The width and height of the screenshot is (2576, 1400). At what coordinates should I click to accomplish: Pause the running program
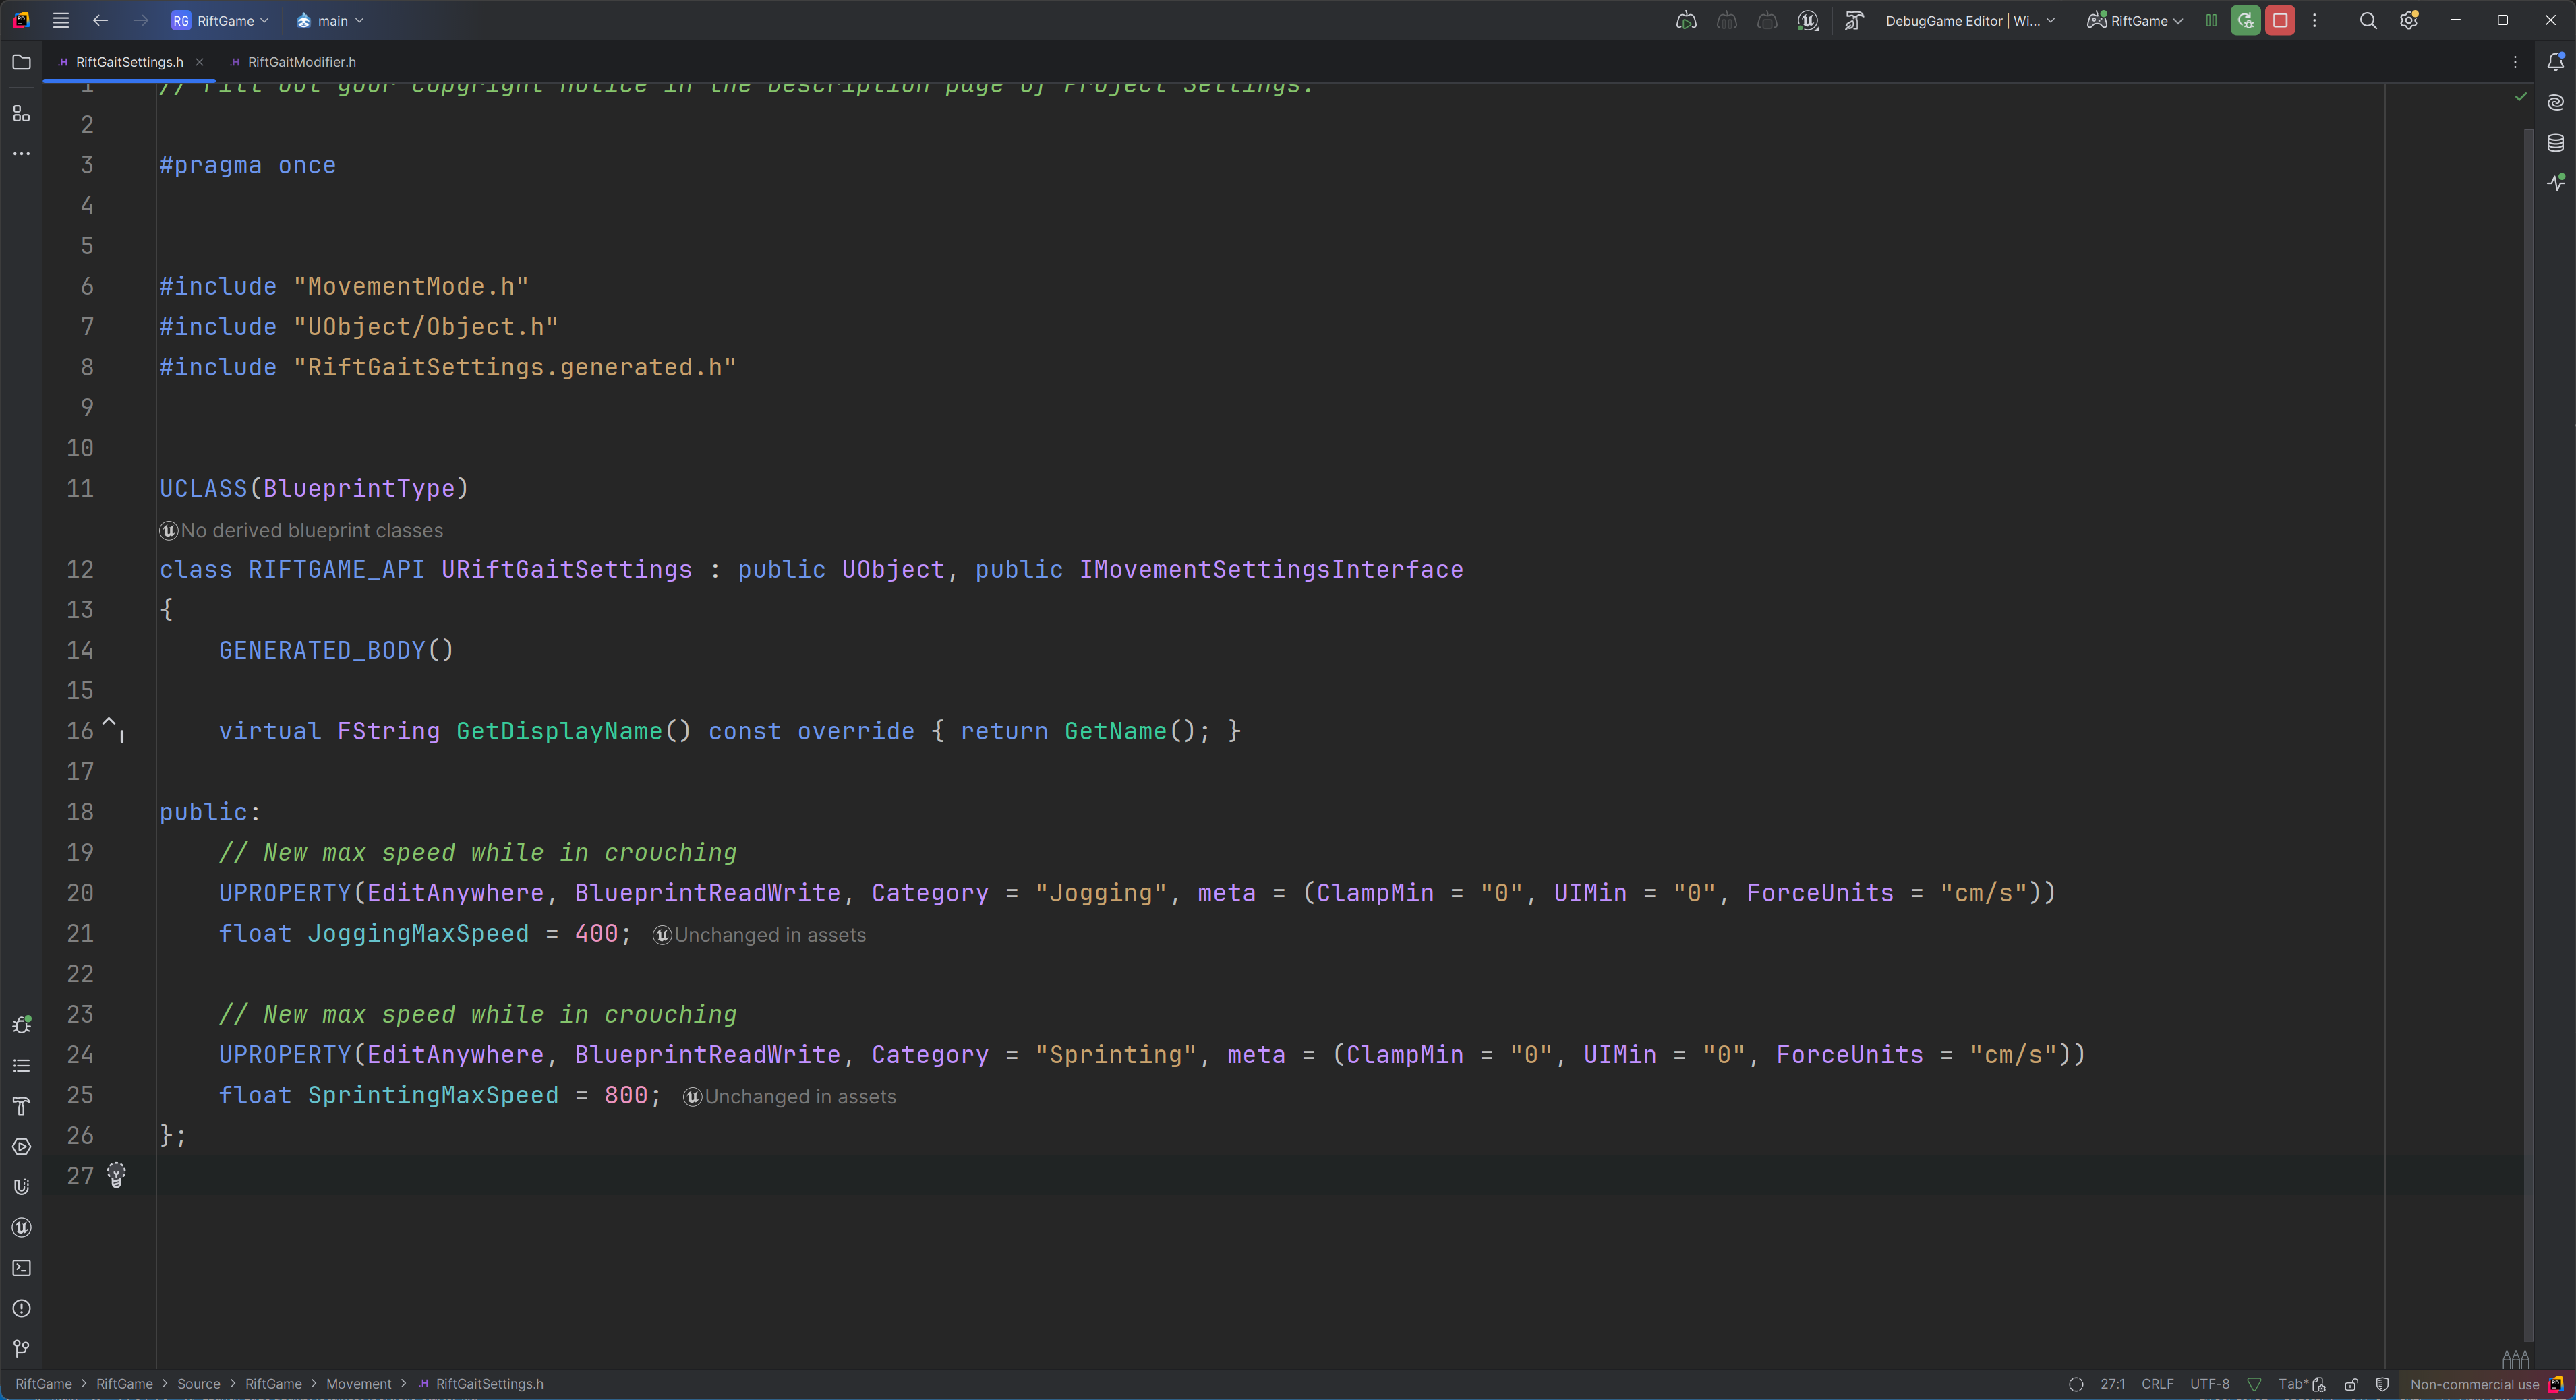coord(2211,20)
